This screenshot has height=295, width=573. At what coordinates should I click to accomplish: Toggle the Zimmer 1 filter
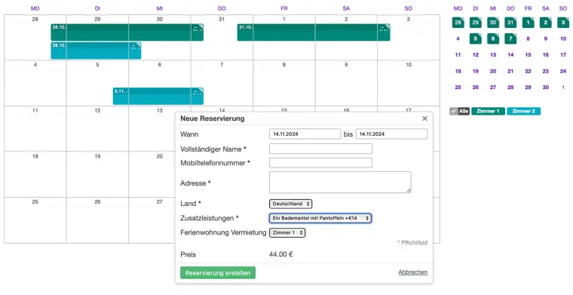488,111
